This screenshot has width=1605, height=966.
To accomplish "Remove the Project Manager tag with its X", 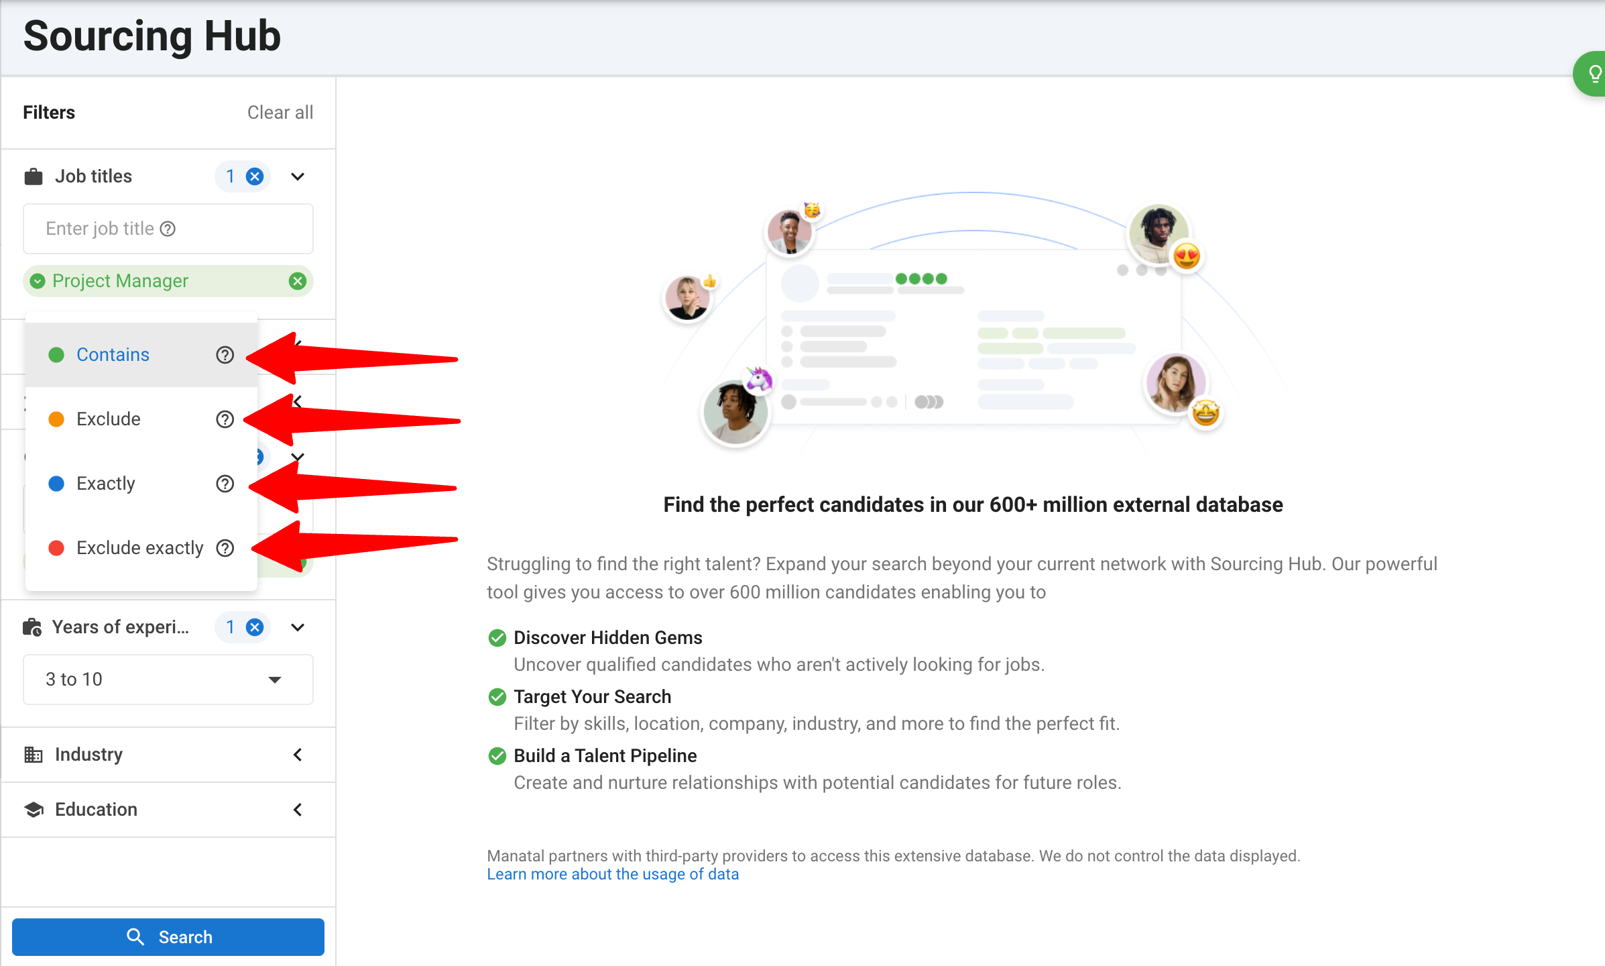I will (x=298, y=281).
